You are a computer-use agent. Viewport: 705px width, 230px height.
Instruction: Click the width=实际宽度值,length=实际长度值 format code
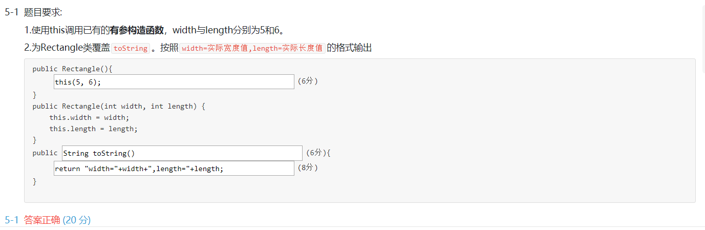coord(252,48)
